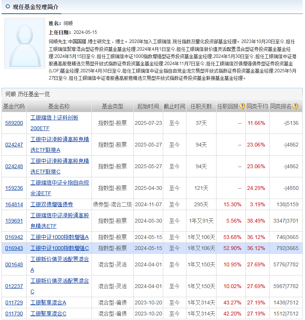The image size is (305, 320).
Task: Click the 上任日期 value 2024-05-15
Action: [x=85, y=32]
